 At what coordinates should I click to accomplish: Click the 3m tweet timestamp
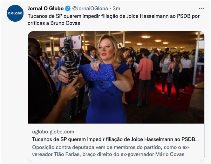click(116, 9)
